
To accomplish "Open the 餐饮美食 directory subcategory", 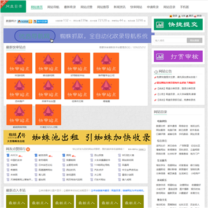I will coord(172,173).
